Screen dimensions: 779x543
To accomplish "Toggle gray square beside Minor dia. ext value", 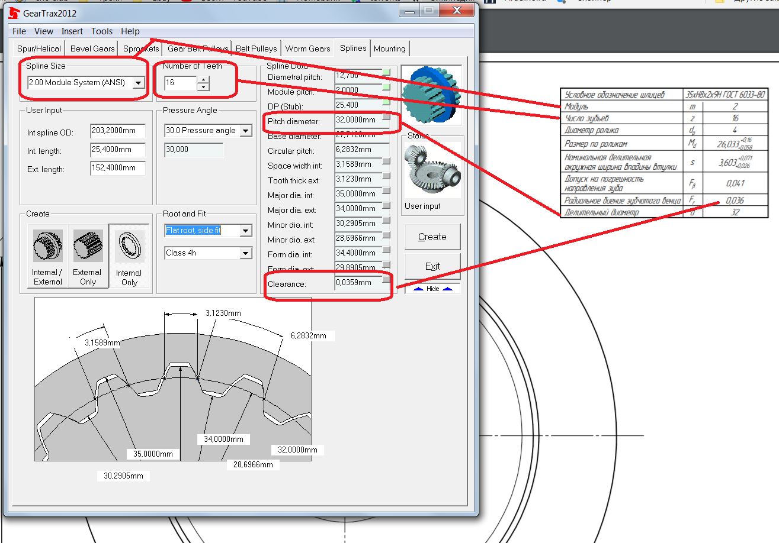I will (387, 235).
